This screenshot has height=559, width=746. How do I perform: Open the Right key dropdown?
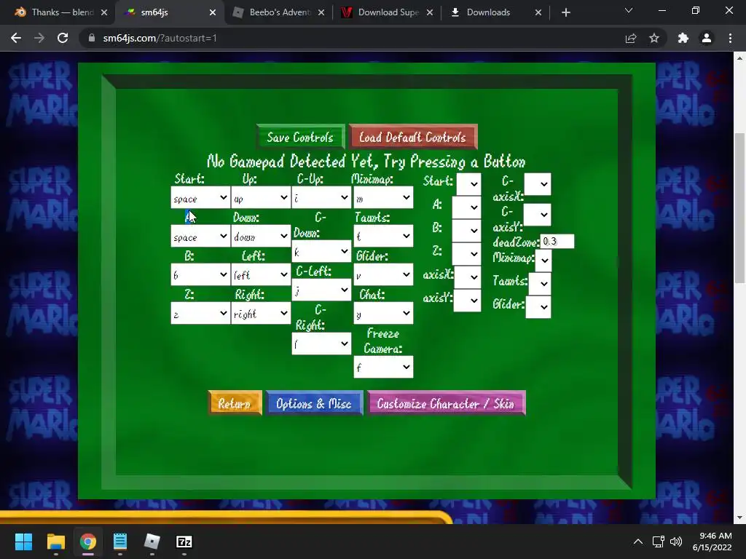(260, 313)
